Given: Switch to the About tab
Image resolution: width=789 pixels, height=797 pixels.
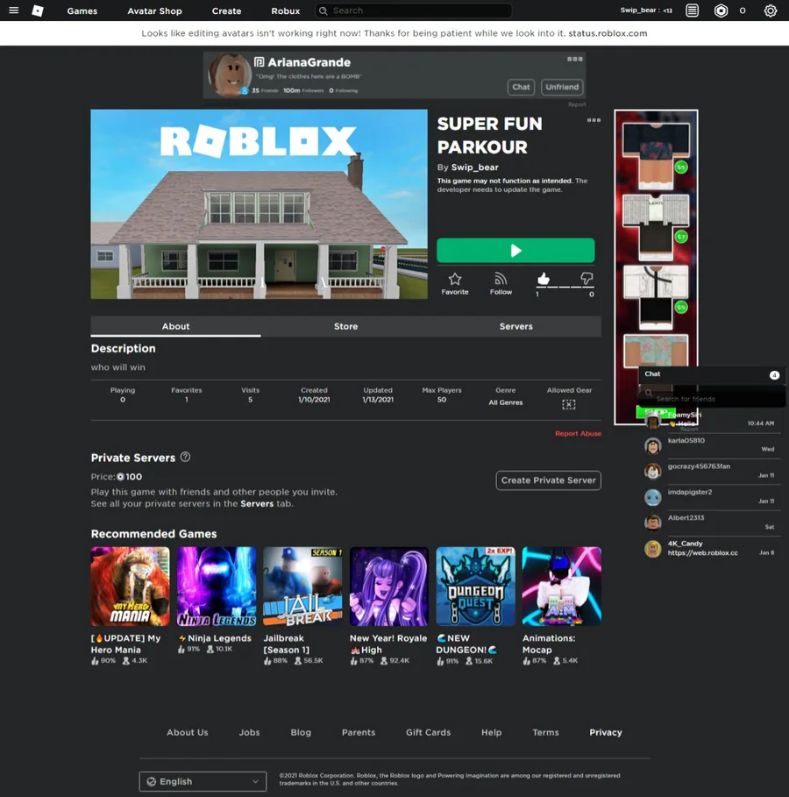Looking at the screenshot, I should pos(176,326).
